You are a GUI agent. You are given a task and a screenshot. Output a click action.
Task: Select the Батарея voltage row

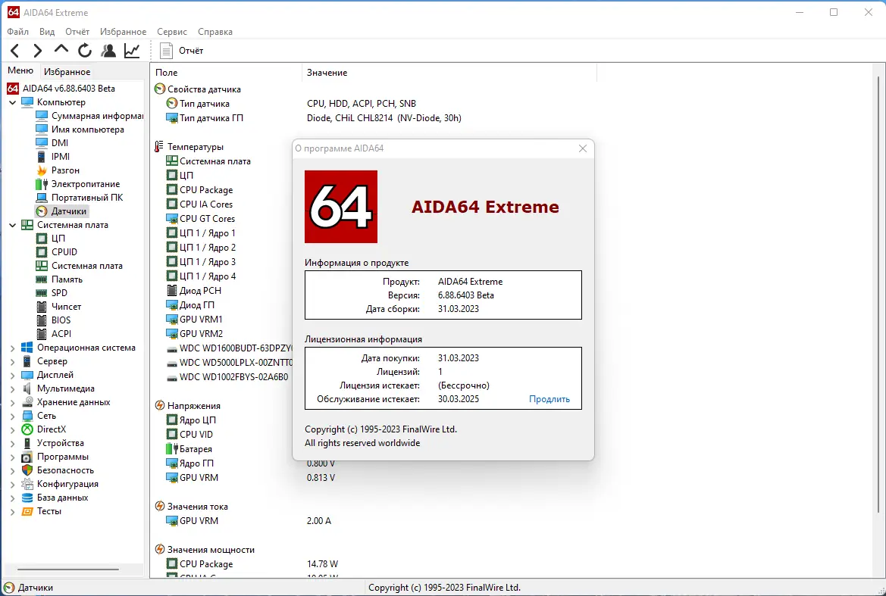(189, 449)
